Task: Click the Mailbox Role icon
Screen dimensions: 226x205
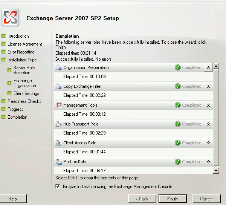Action: [59, 162]
